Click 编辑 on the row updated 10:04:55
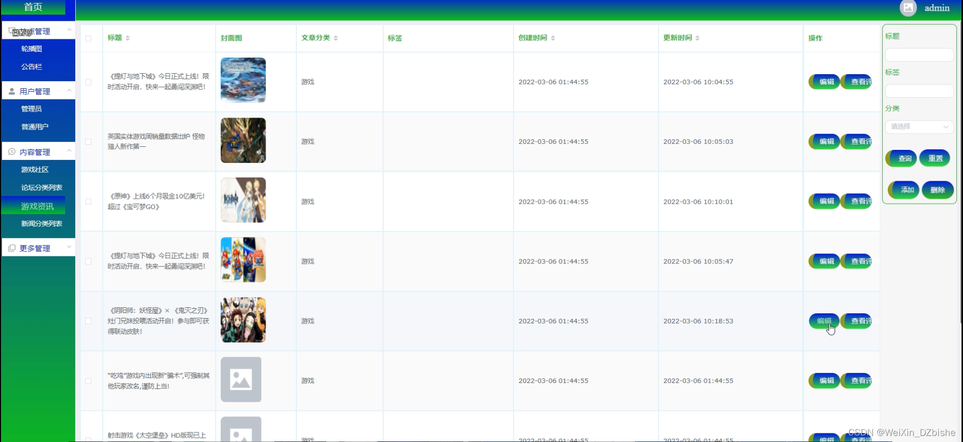The height and width of the screenshot is (442, 963). point(824,82)
